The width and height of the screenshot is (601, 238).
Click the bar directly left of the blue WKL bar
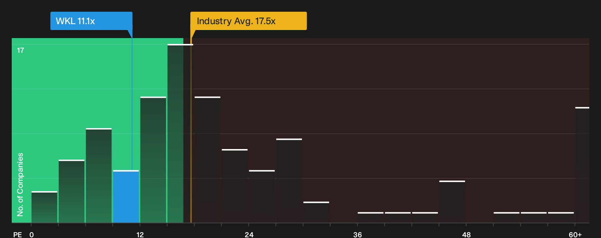(x=99, y=175)
